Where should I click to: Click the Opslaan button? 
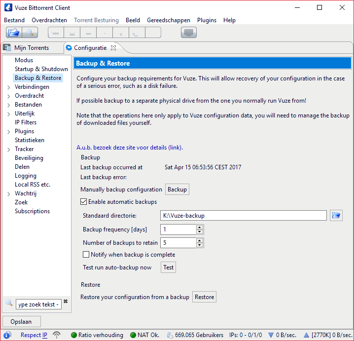click(22, 322)
